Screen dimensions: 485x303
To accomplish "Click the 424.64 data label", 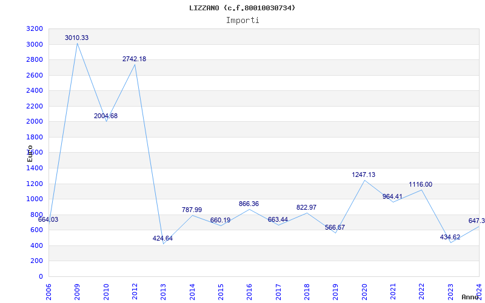I will point(162,238).
